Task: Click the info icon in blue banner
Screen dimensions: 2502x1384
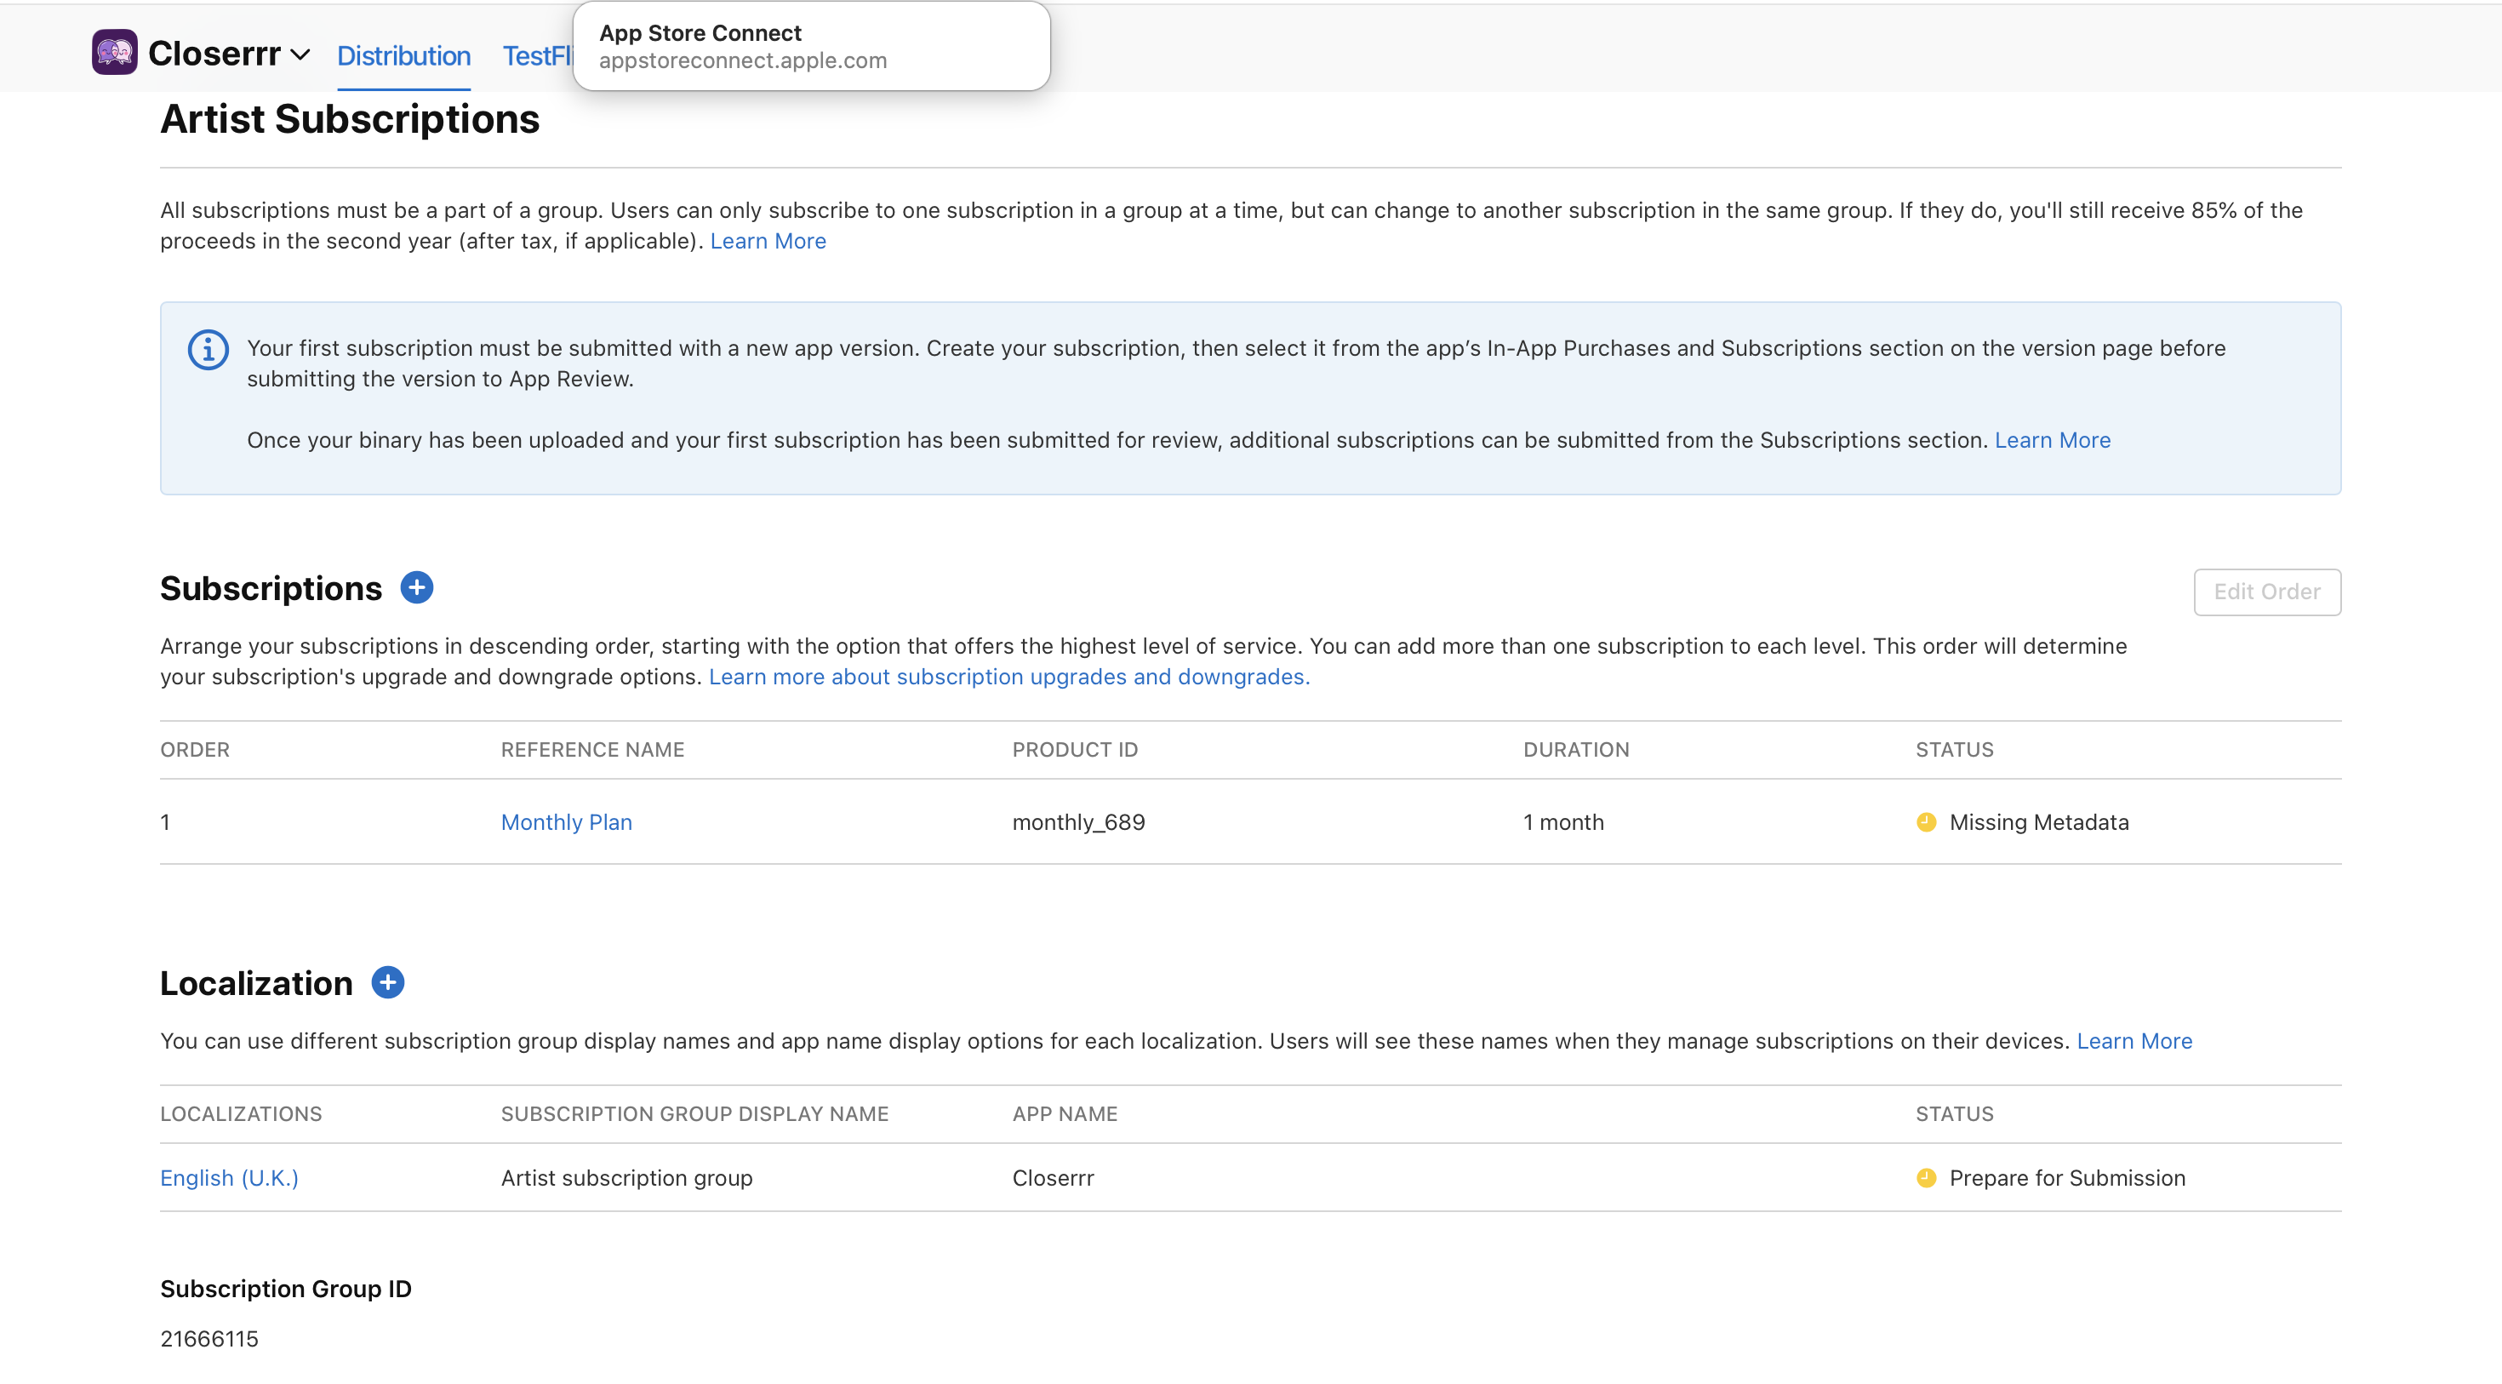Action: (208, 350)
